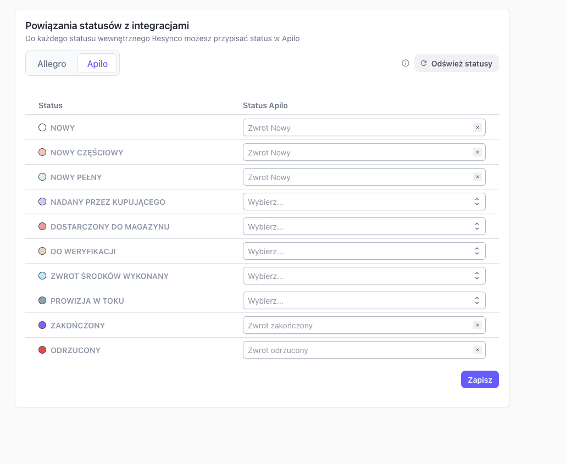Clear the Apilo status for NOWY CZĘŚCIOWY
Viewport: 566px width, 464px height.
click(x=477, y=152)
